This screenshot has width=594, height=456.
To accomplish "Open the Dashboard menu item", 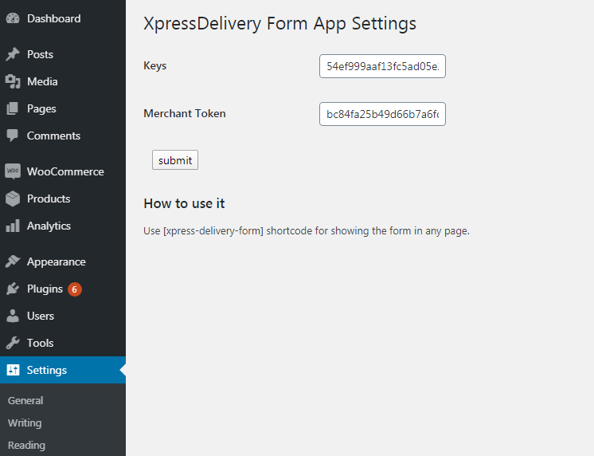I will coord(63,18).
